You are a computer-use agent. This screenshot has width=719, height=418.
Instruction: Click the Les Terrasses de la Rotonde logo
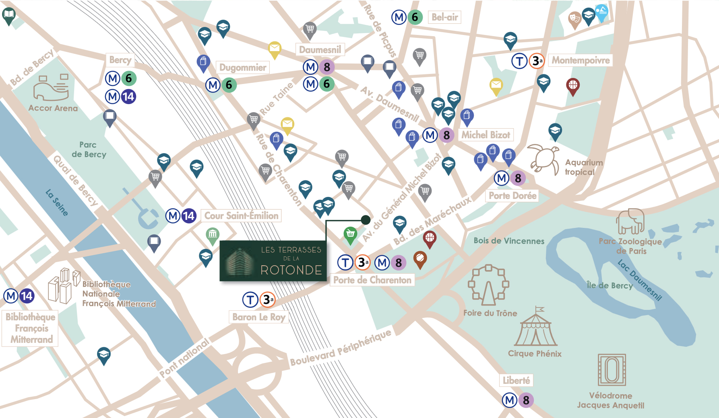273,261
